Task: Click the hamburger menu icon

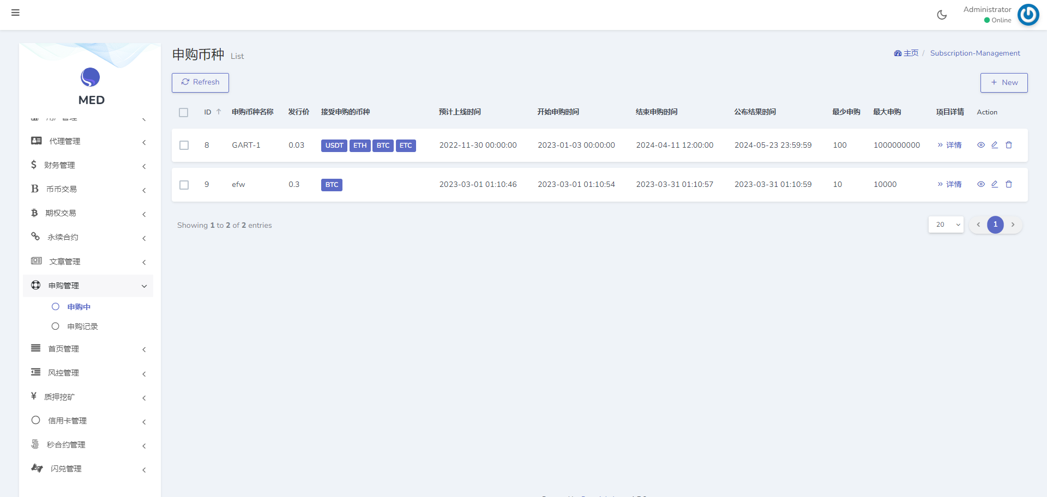Action: click(15, 13)
